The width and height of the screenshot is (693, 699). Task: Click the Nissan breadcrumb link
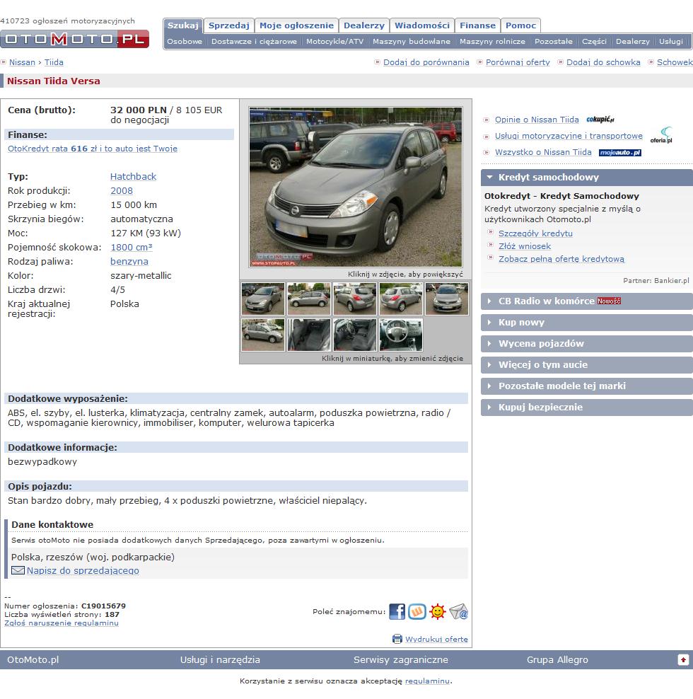(23, 62)
